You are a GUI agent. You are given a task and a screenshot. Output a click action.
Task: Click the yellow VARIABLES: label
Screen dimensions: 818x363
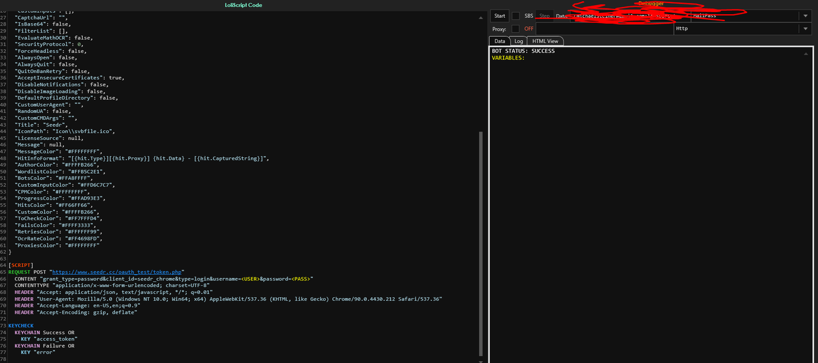coord(508,58)
